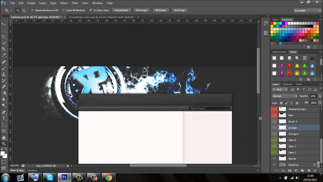Select the Rectangle shape tool
Image resolution: width=323 pixels, height=182 pixels.
[4, 131]
